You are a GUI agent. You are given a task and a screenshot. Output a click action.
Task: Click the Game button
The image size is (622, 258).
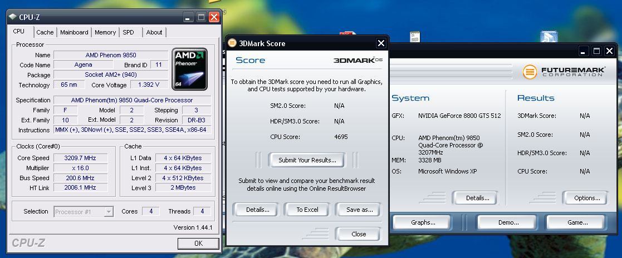click(x=577, y=222)
